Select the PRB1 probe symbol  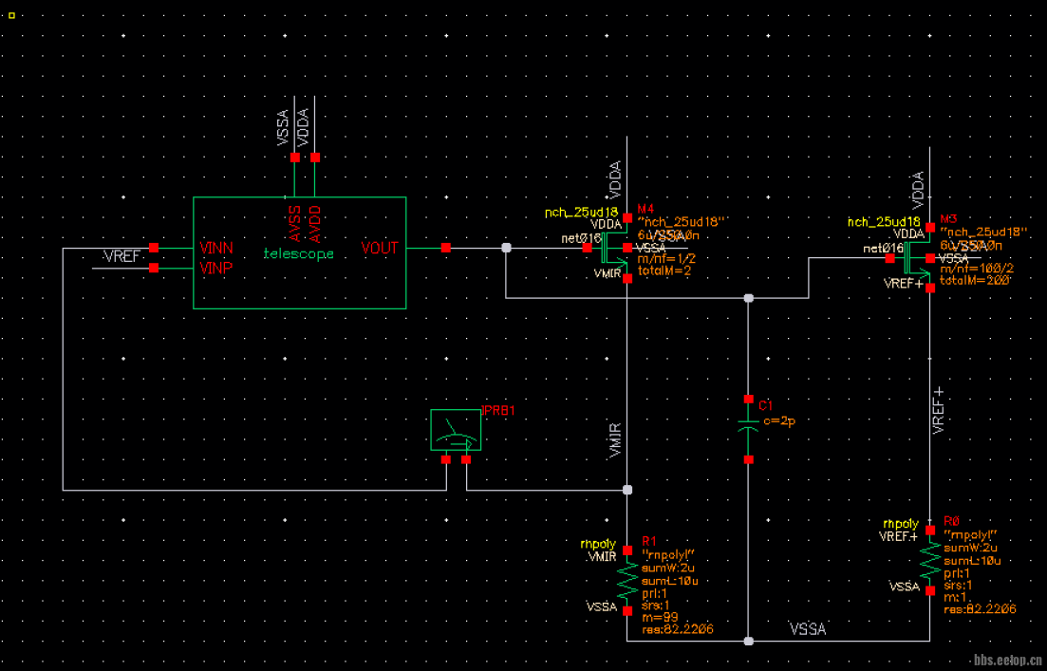coord(456,431)
